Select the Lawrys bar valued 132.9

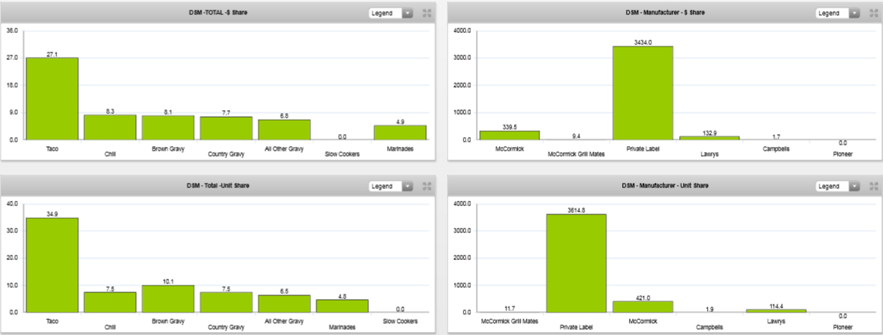709,137
